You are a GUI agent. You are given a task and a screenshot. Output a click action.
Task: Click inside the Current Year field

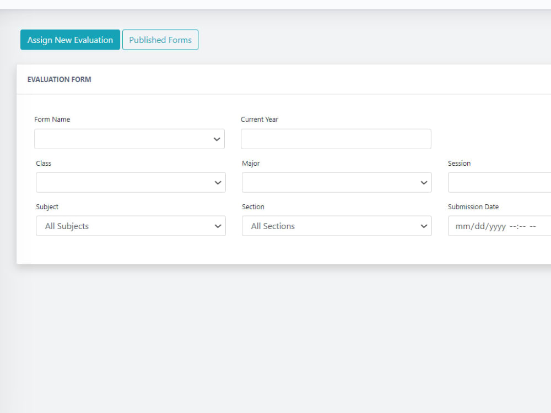tap(336, 139)
